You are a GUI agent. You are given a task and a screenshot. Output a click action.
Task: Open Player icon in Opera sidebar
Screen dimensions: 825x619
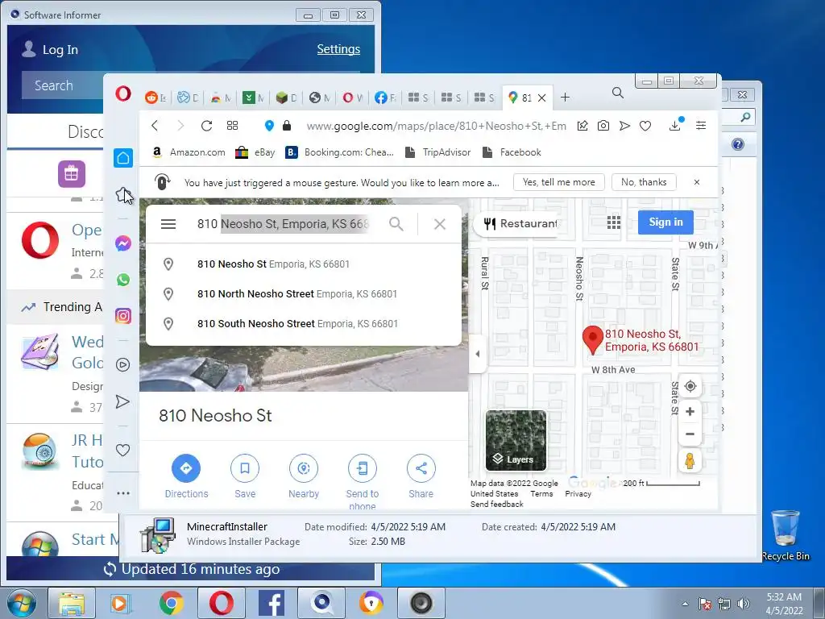tap(123, 365)
